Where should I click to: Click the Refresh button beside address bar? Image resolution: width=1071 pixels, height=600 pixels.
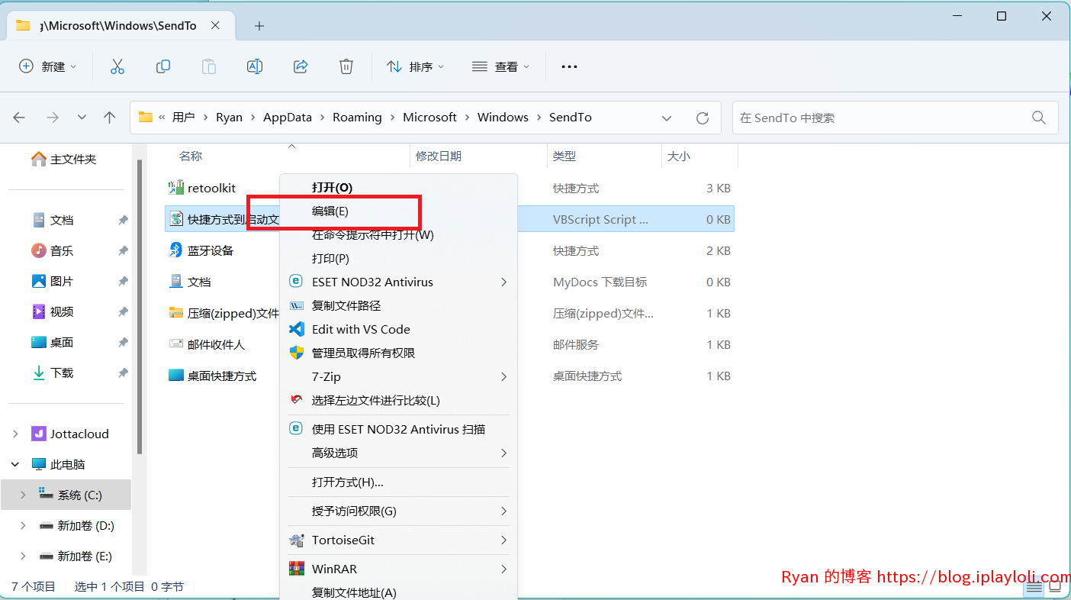coord(703,118)
